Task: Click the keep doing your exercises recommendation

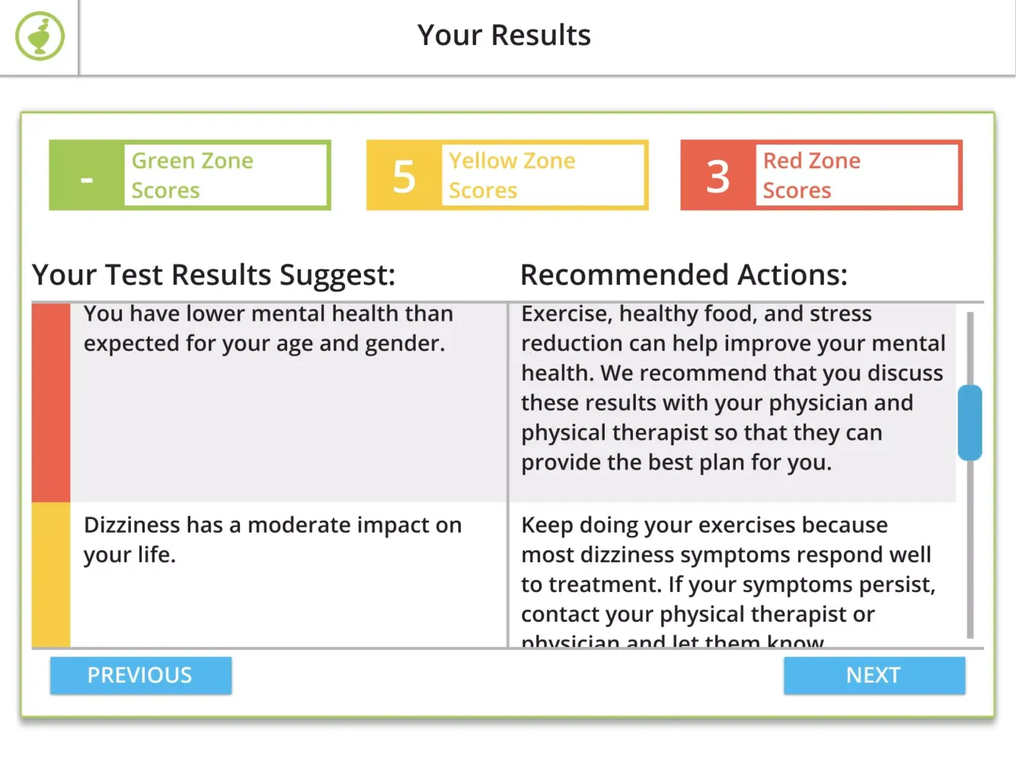Action: click(727, 569)
